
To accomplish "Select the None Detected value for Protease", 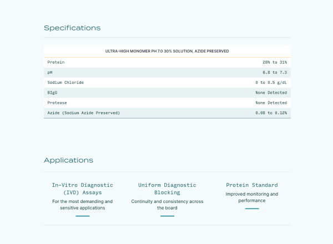I will click(x=271, y=103).
